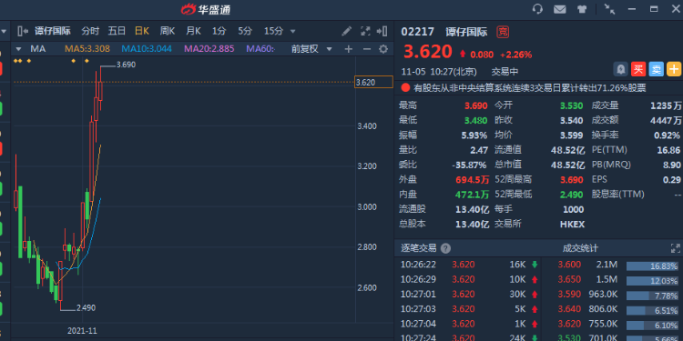The height and width of the screenshot is (341, 683).
Task: Click the MA5:3.308 indicator label
Action: point(87,49)
